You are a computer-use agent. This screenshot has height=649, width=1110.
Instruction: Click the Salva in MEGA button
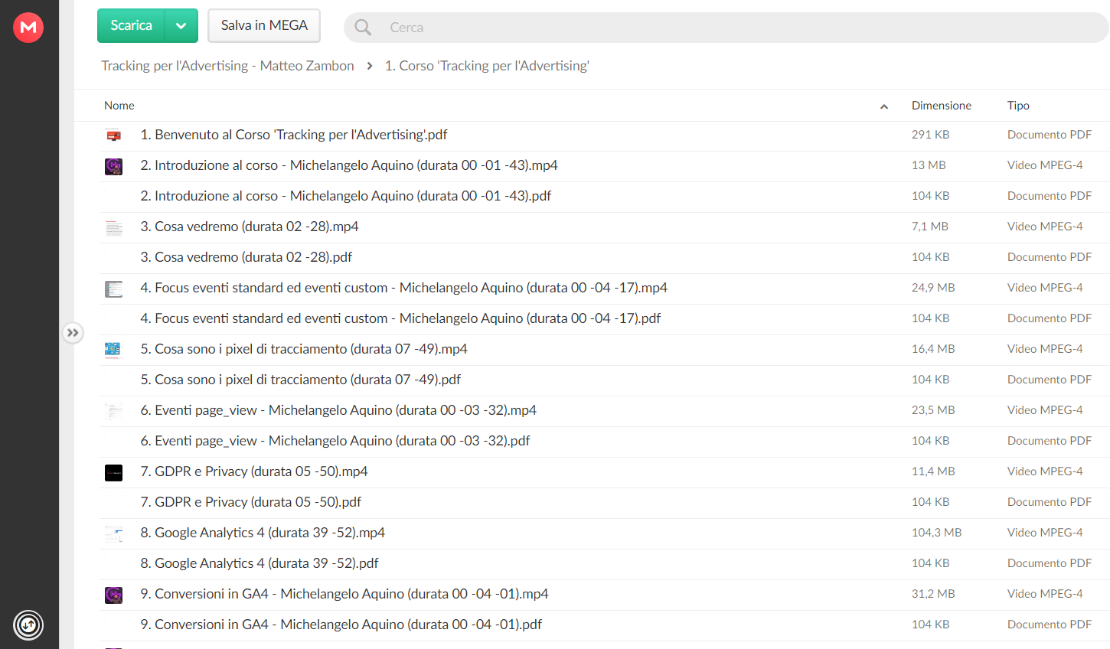click(x=264, y=25)
